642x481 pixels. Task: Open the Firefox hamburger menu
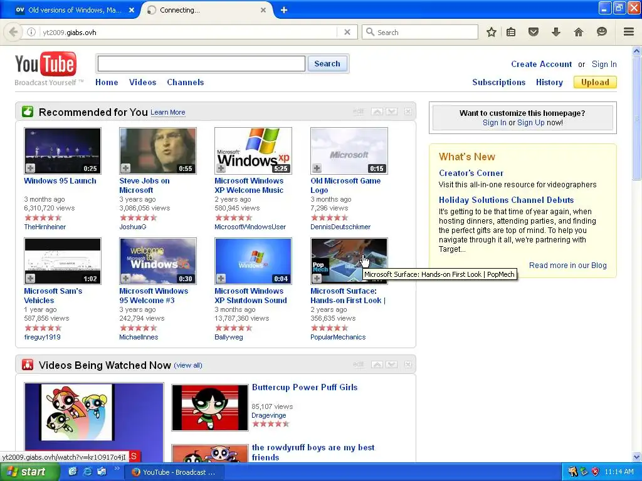(x=629, y=32)
